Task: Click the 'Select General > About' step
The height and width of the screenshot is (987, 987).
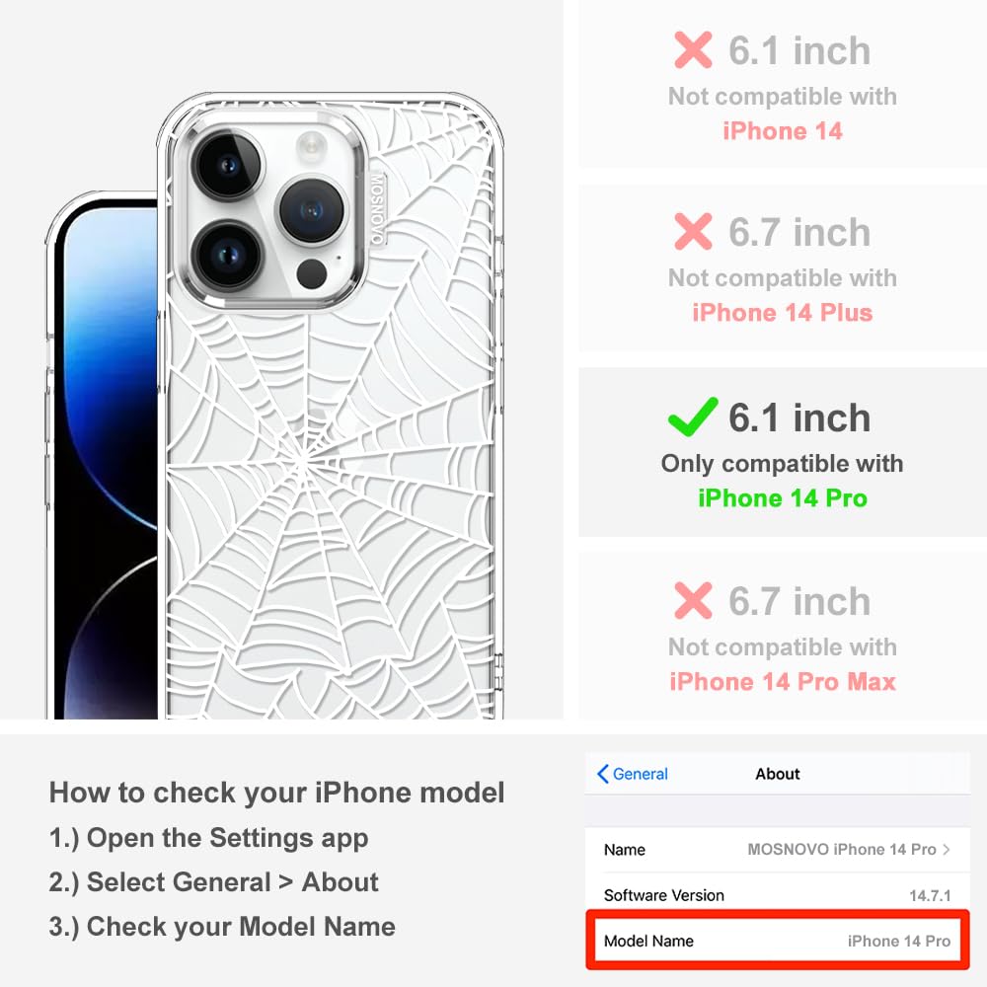Action: [x=214, y=881]
